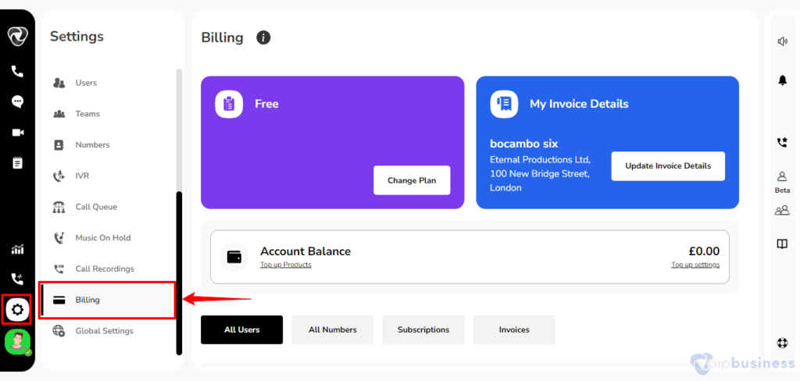This screenshot has height=381, width=800.
Task: Click the Billing info icon
Action: tap(263, 37)
